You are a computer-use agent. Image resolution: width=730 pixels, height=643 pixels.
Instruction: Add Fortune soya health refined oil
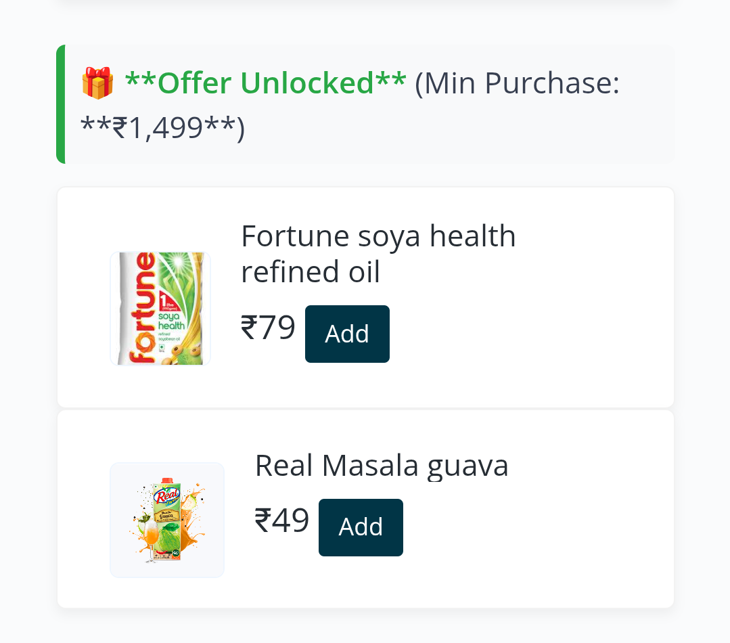(347, 334)
